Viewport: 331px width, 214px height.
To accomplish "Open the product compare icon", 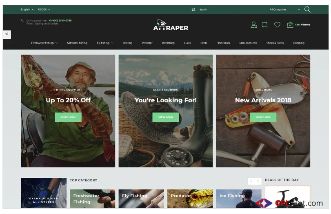I will coord(264,25).
